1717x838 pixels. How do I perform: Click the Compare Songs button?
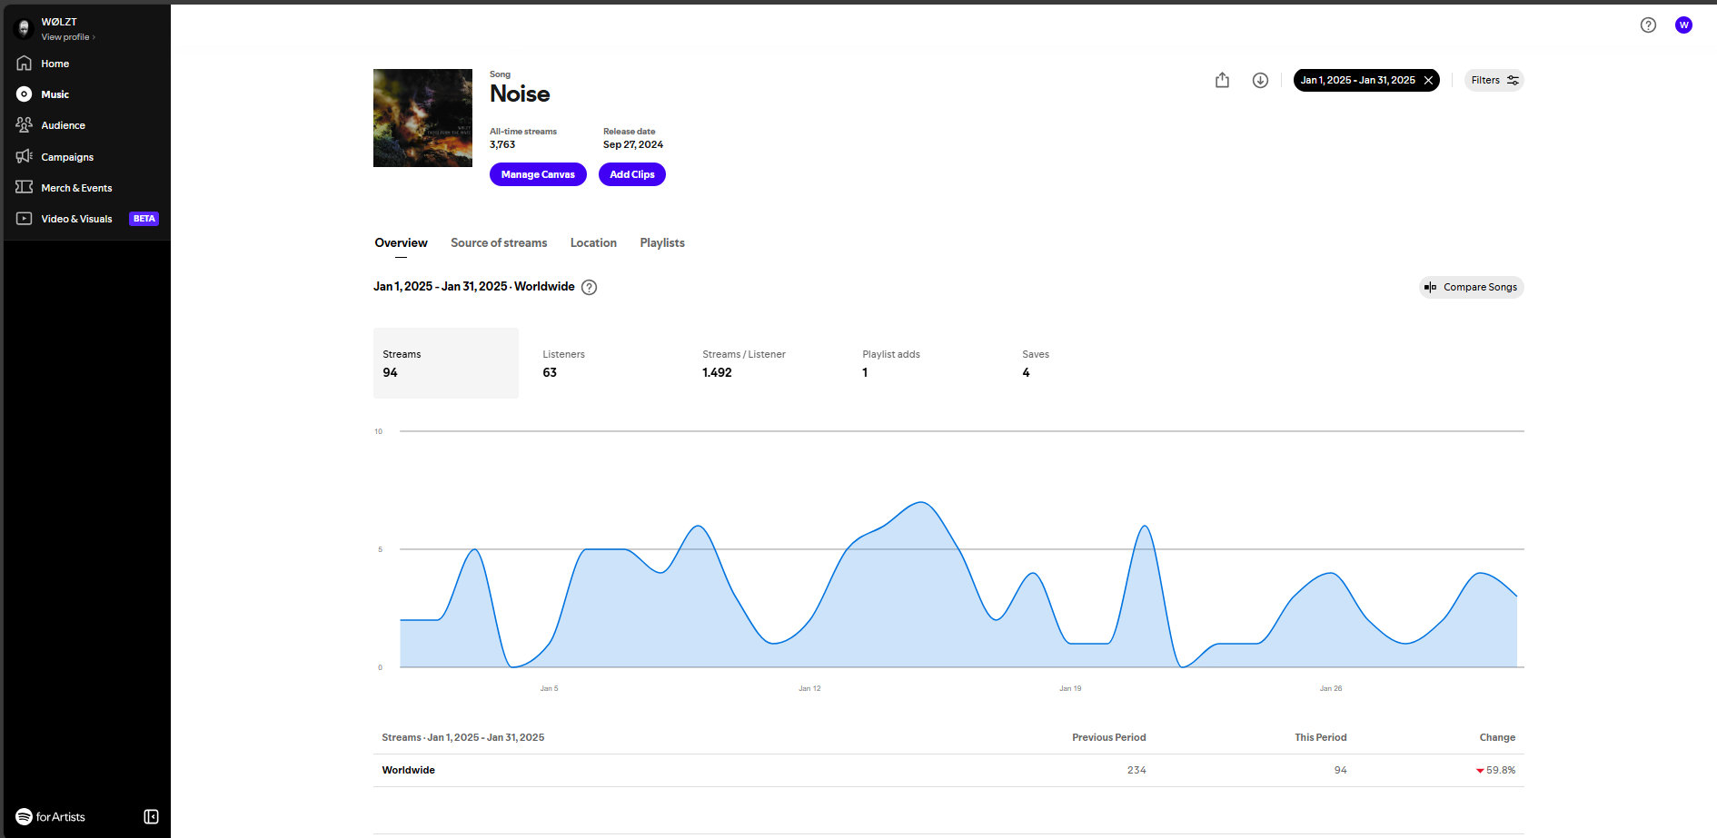point(1472,287)
